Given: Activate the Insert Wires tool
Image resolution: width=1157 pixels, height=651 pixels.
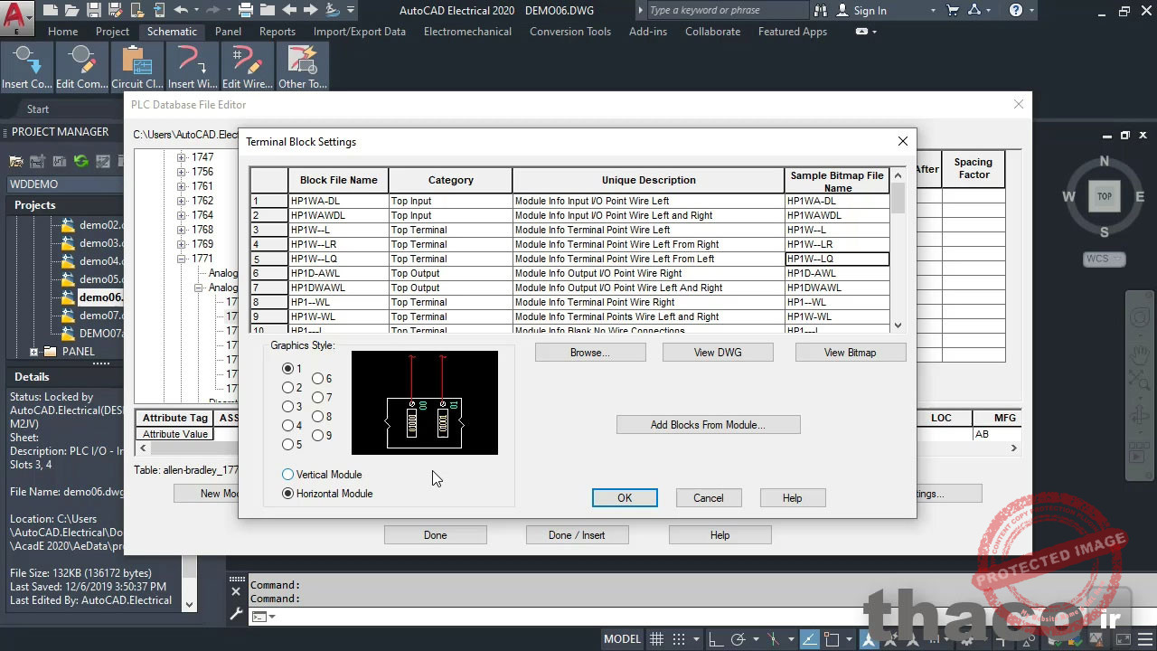Looking at the screenshot, I should click(191, 63).
